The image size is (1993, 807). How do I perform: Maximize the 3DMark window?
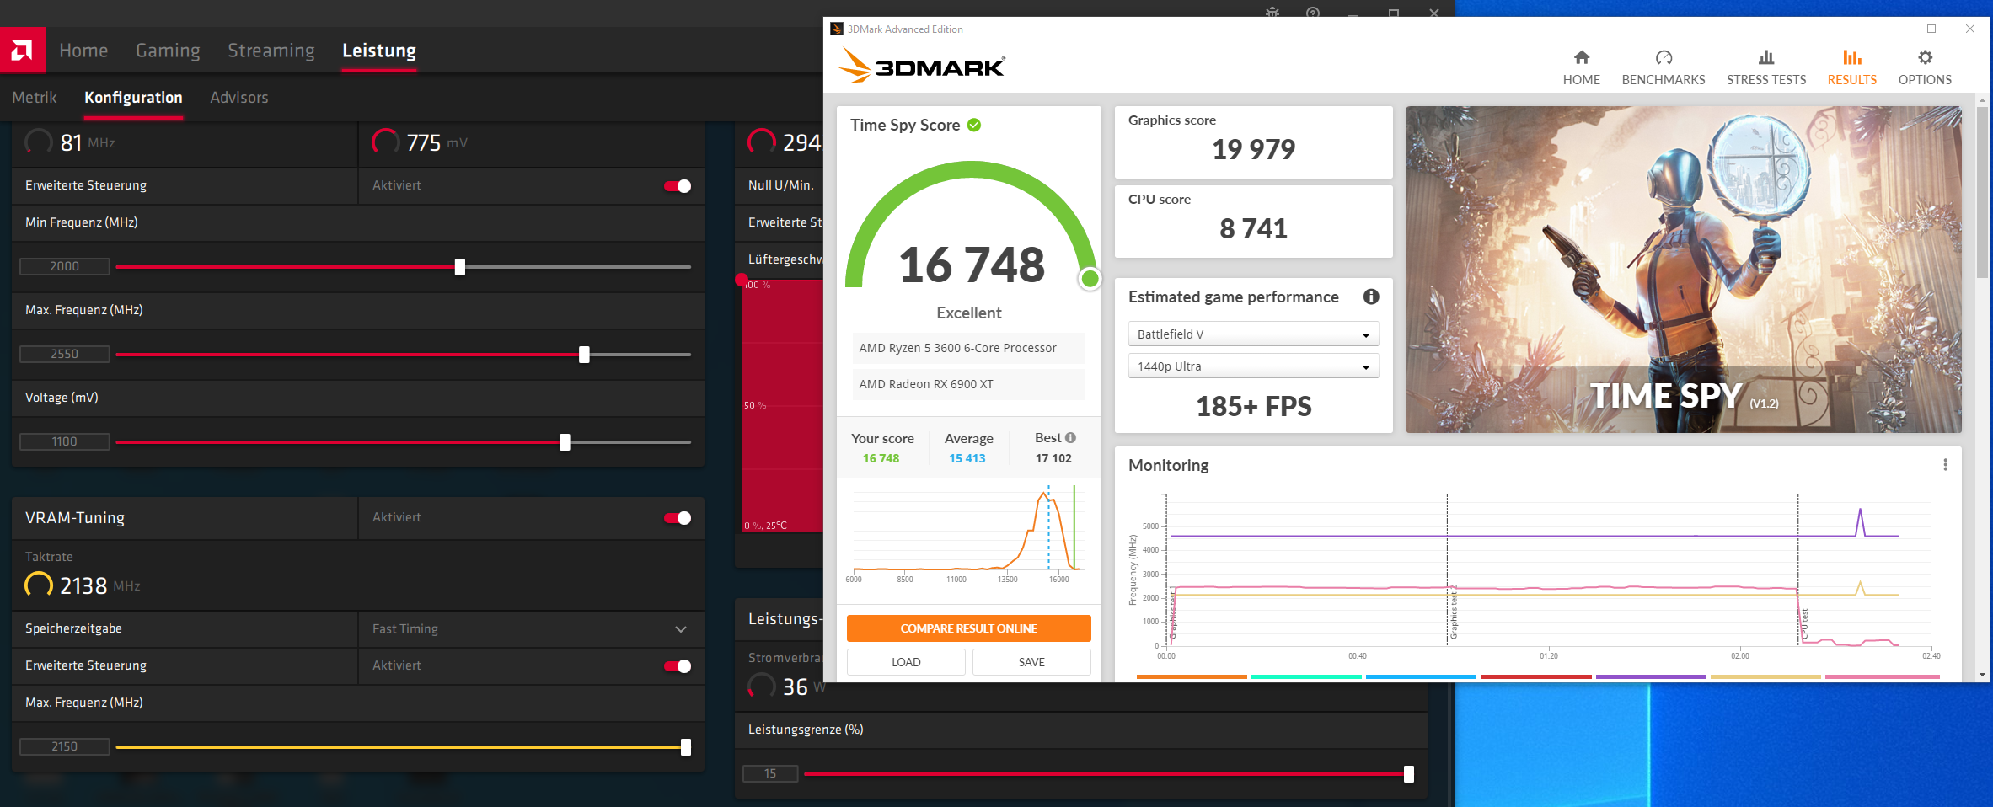point(1931,29)
